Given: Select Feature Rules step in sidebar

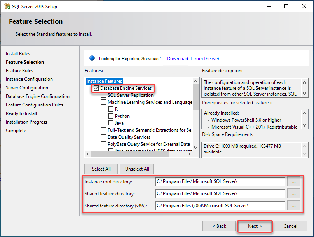Looking at the screenshot, I should (19, 71).
